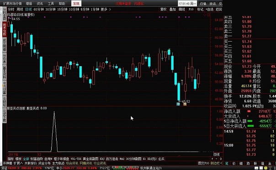
Task: Open the 图文F10 button
Action: [203, 163]
